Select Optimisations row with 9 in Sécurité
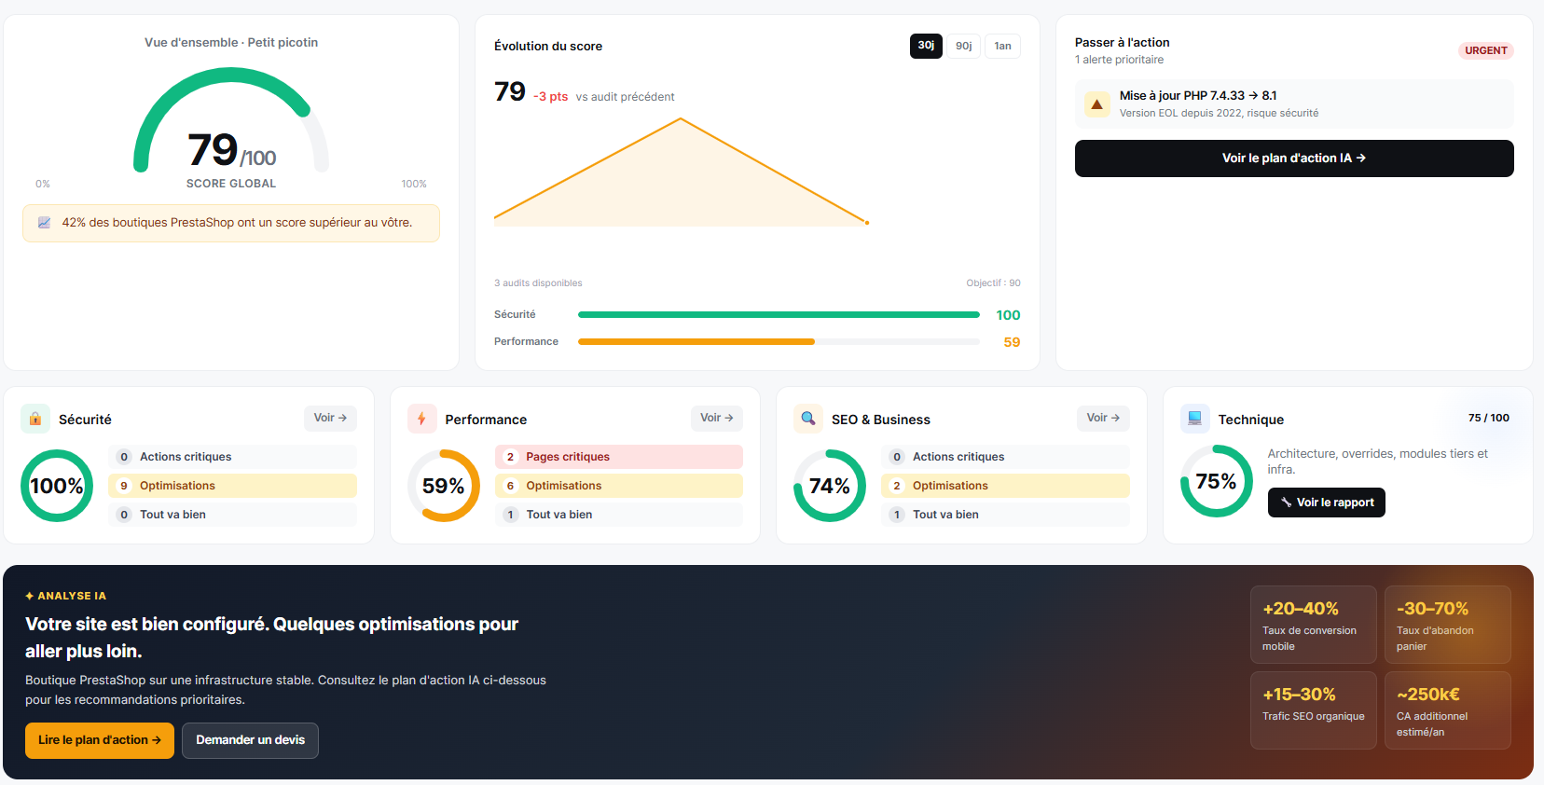Viewport: 1544px width, 785px height. click(x=233, y=486)
